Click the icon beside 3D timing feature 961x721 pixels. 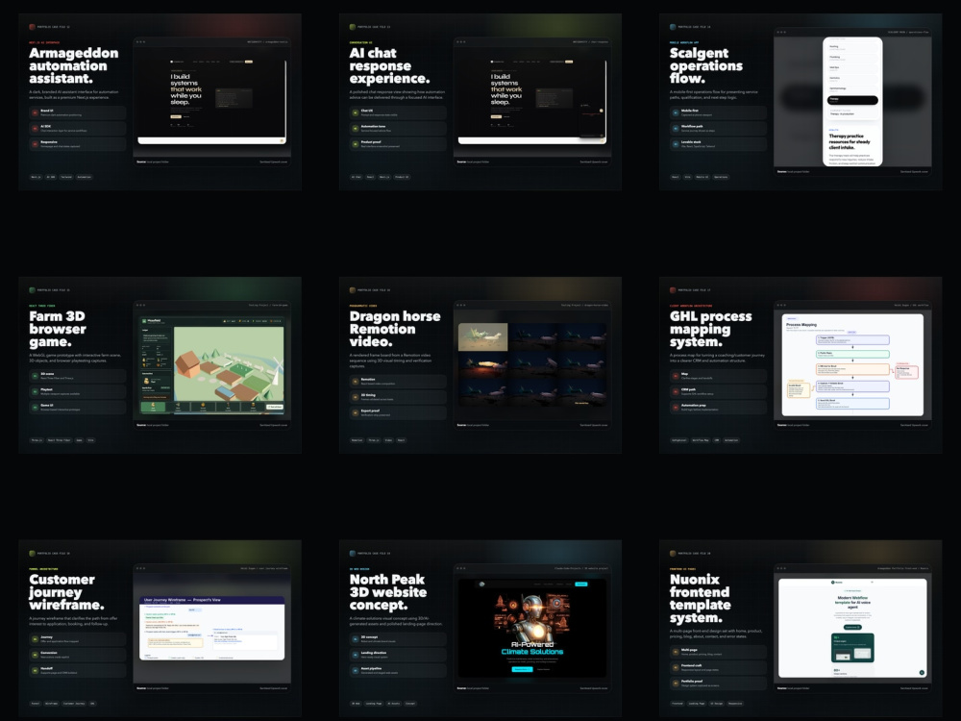(x=356, y=397)
